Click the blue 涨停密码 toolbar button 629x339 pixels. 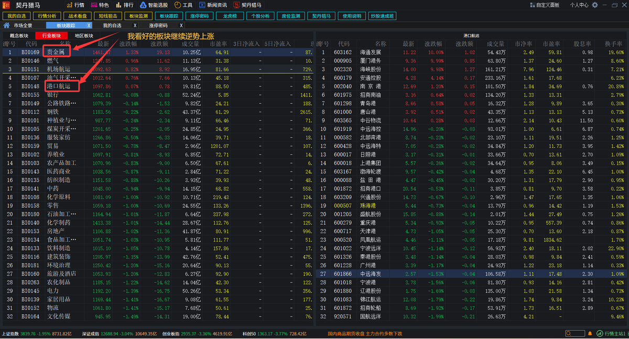click(x=199, y=16)
